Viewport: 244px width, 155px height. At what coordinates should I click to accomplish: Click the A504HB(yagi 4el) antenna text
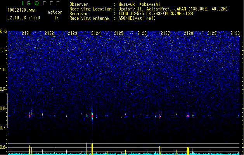point(137,18)
